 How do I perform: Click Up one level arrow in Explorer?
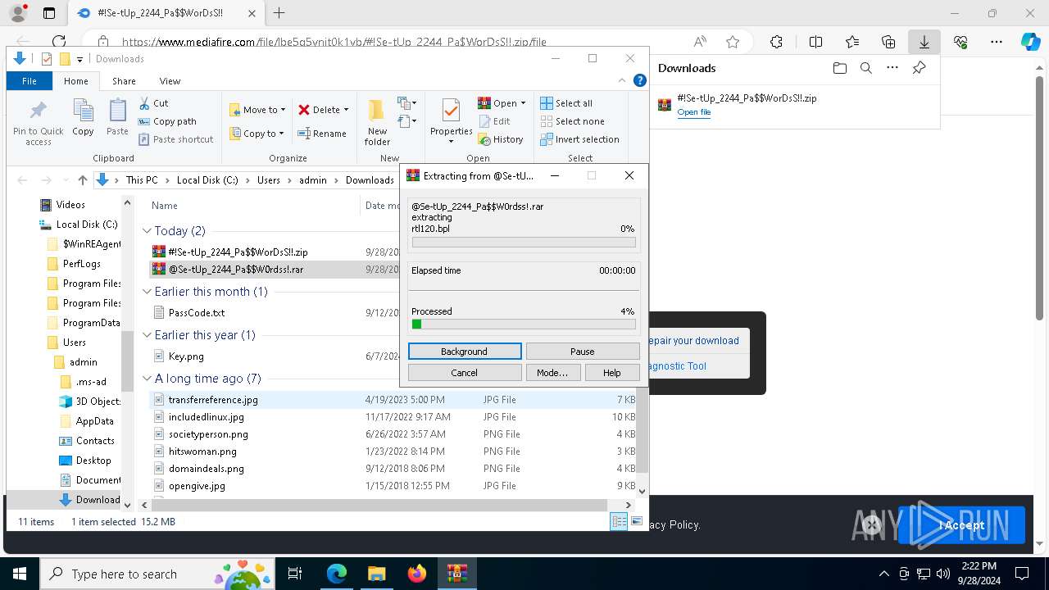point(82,180)
